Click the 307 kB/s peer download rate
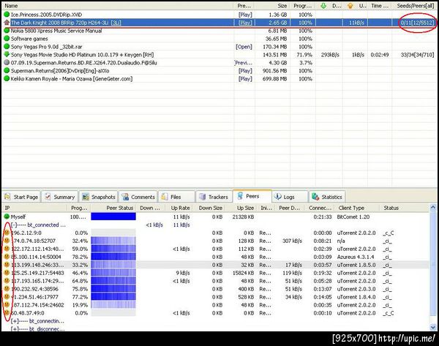 (292, 241)
